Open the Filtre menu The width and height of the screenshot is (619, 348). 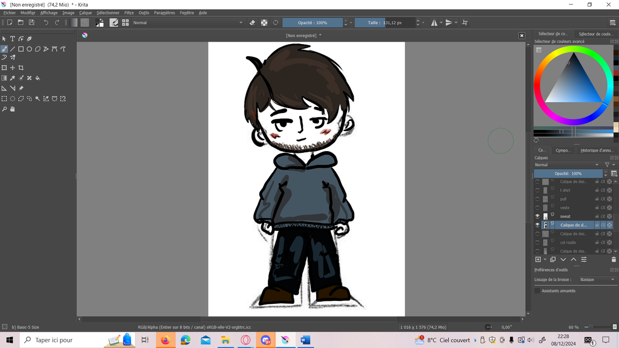[x=129, y=13]
